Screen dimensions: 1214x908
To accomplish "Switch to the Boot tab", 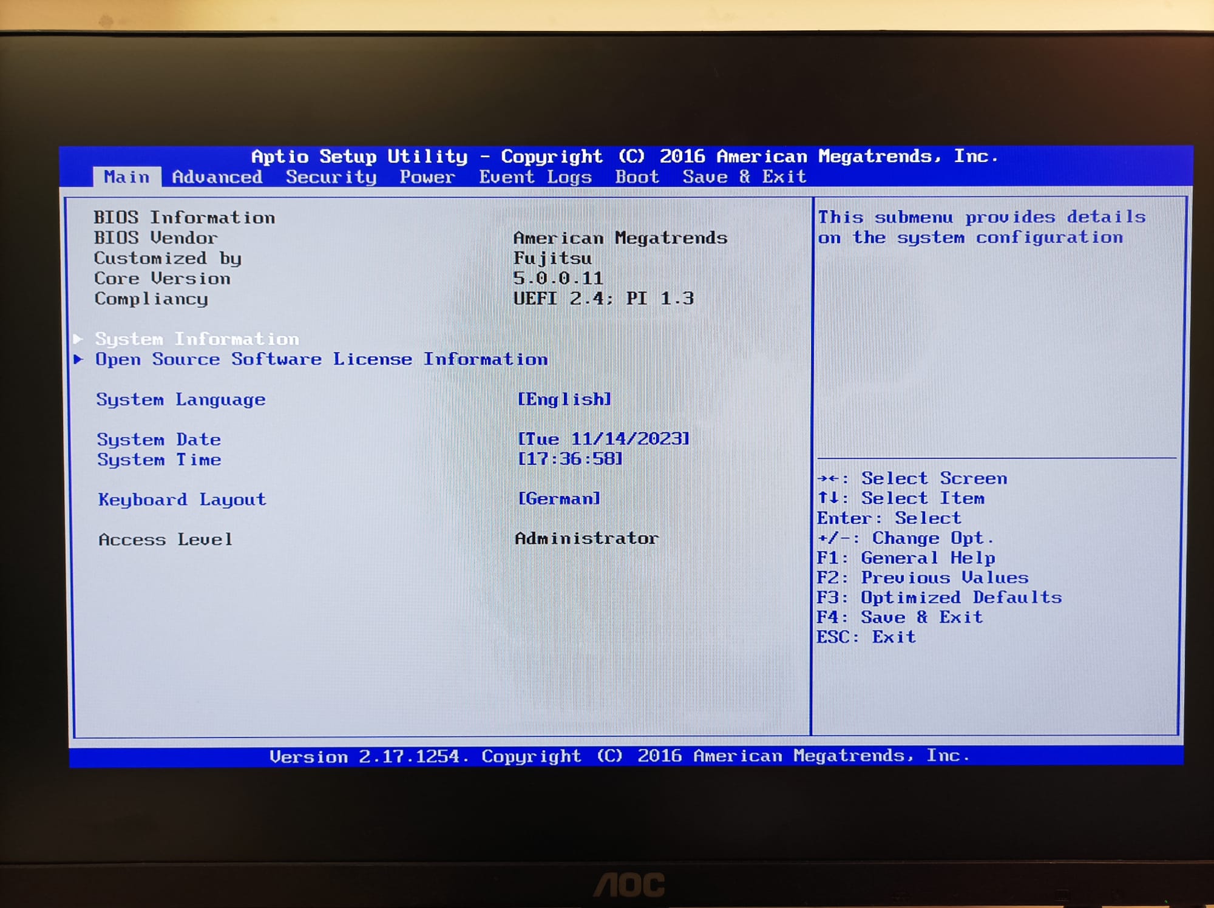I will [637, 177].
